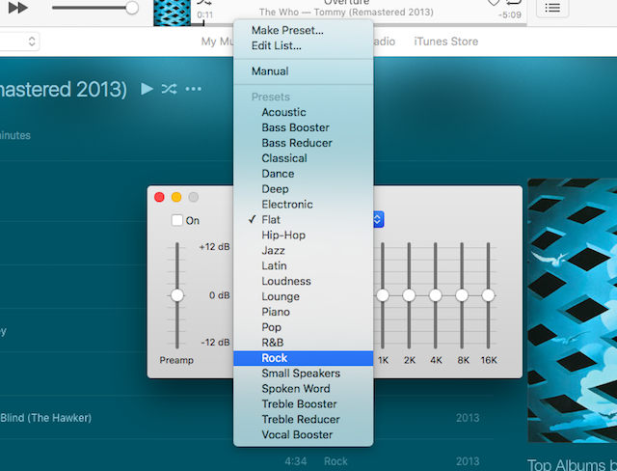The image size is (617, 471).
Task: Select the Rock preset
Action: pyautogui.click(x=275, y=358)
